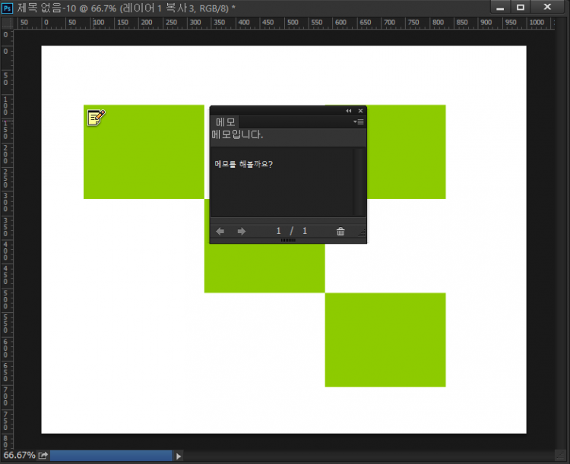Viewport: 570px width, 464px height.
Task: Click the note author text 메모입니다.
Action: (x=238, y=135)
